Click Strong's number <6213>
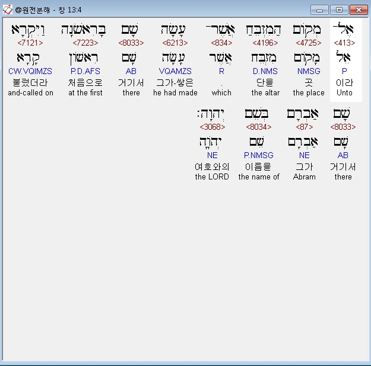Image resolution: width=371 pixels, height=366 pixels. (x=175, y=43)
